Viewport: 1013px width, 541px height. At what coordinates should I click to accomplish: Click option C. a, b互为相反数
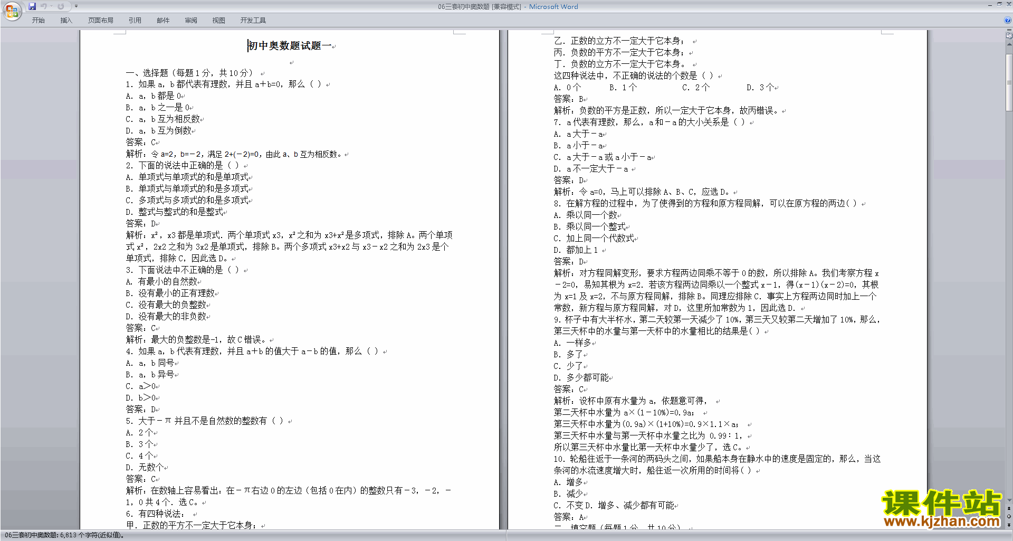[x=163, y=119]
